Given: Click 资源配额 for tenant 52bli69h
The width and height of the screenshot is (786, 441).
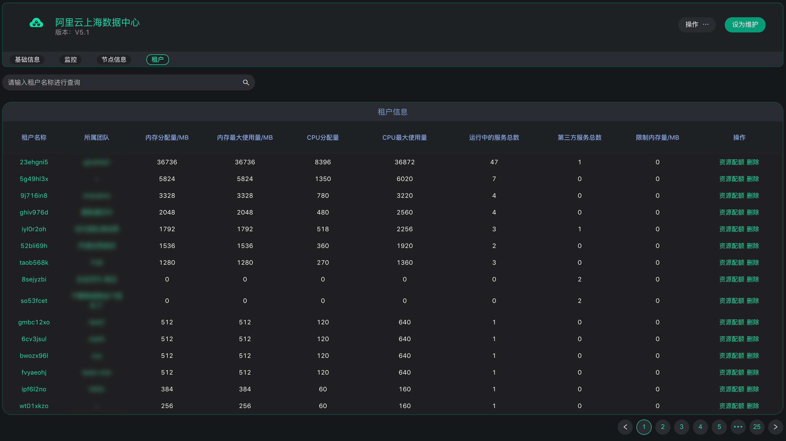Looking at the screenshot, I should [x=731, y=246].
